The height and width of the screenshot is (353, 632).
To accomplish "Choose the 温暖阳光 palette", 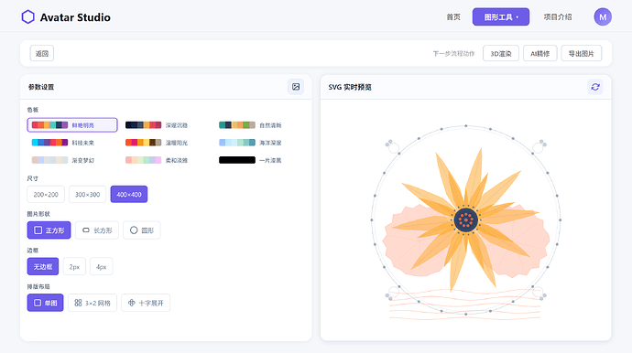I will point(166,143).
